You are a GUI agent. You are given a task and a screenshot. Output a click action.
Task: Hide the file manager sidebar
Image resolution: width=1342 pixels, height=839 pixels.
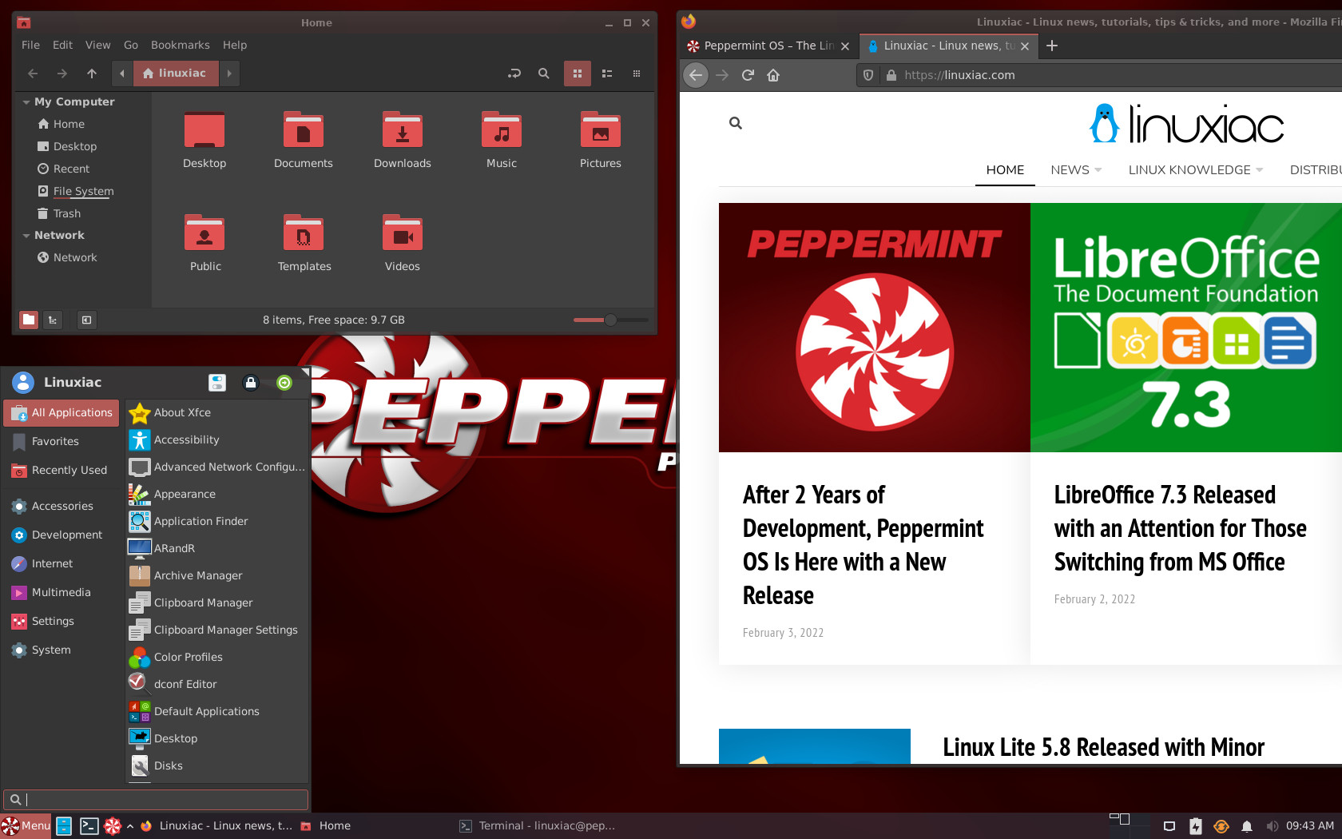point(86,320)
